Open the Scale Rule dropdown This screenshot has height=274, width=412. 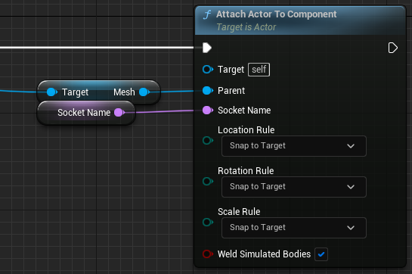[294, 228]
